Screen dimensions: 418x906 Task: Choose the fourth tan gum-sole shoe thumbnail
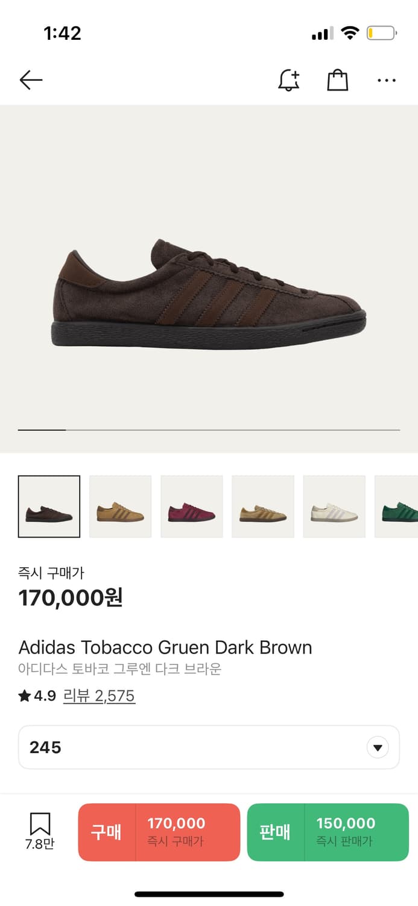(262, 507)
